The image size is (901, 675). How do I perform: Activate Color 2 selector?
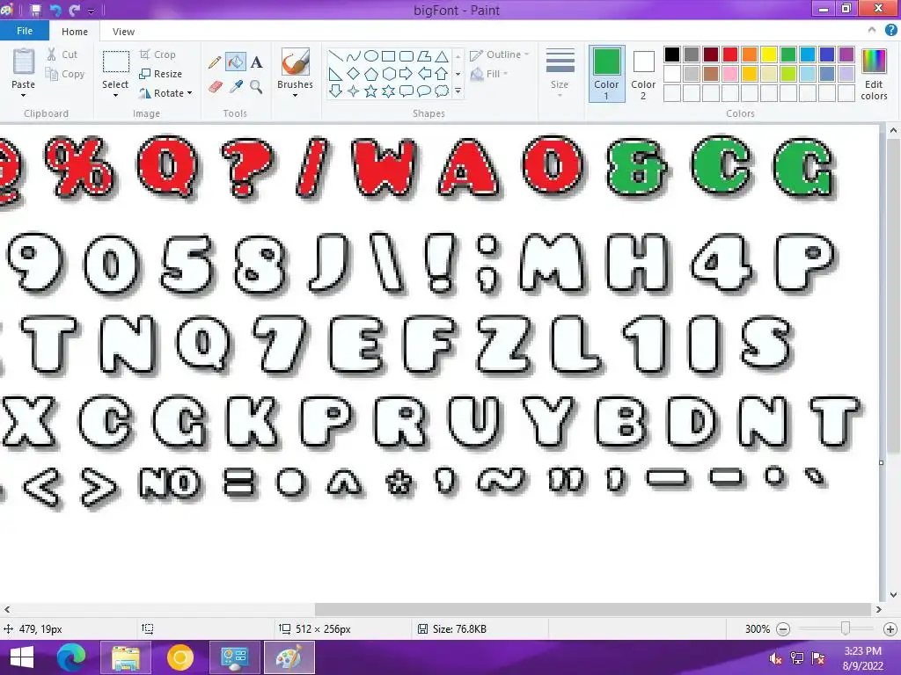(x=643, y=74)
